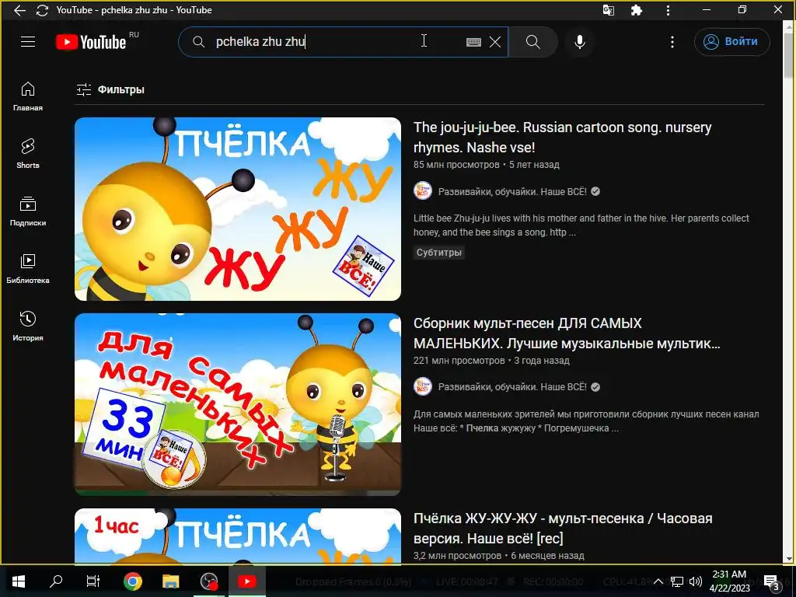Click channel avatar of the first result
The width and height of the screenshot is (796, 597).
pyautogui.click(x=422, y=191)
